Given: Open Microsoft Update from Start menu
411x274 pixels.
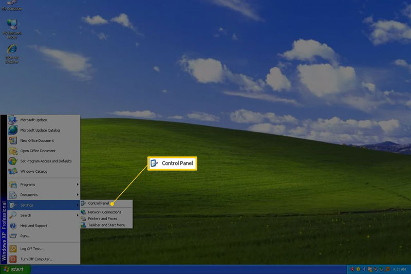Looking at the screenshot, I should point(44,120).
